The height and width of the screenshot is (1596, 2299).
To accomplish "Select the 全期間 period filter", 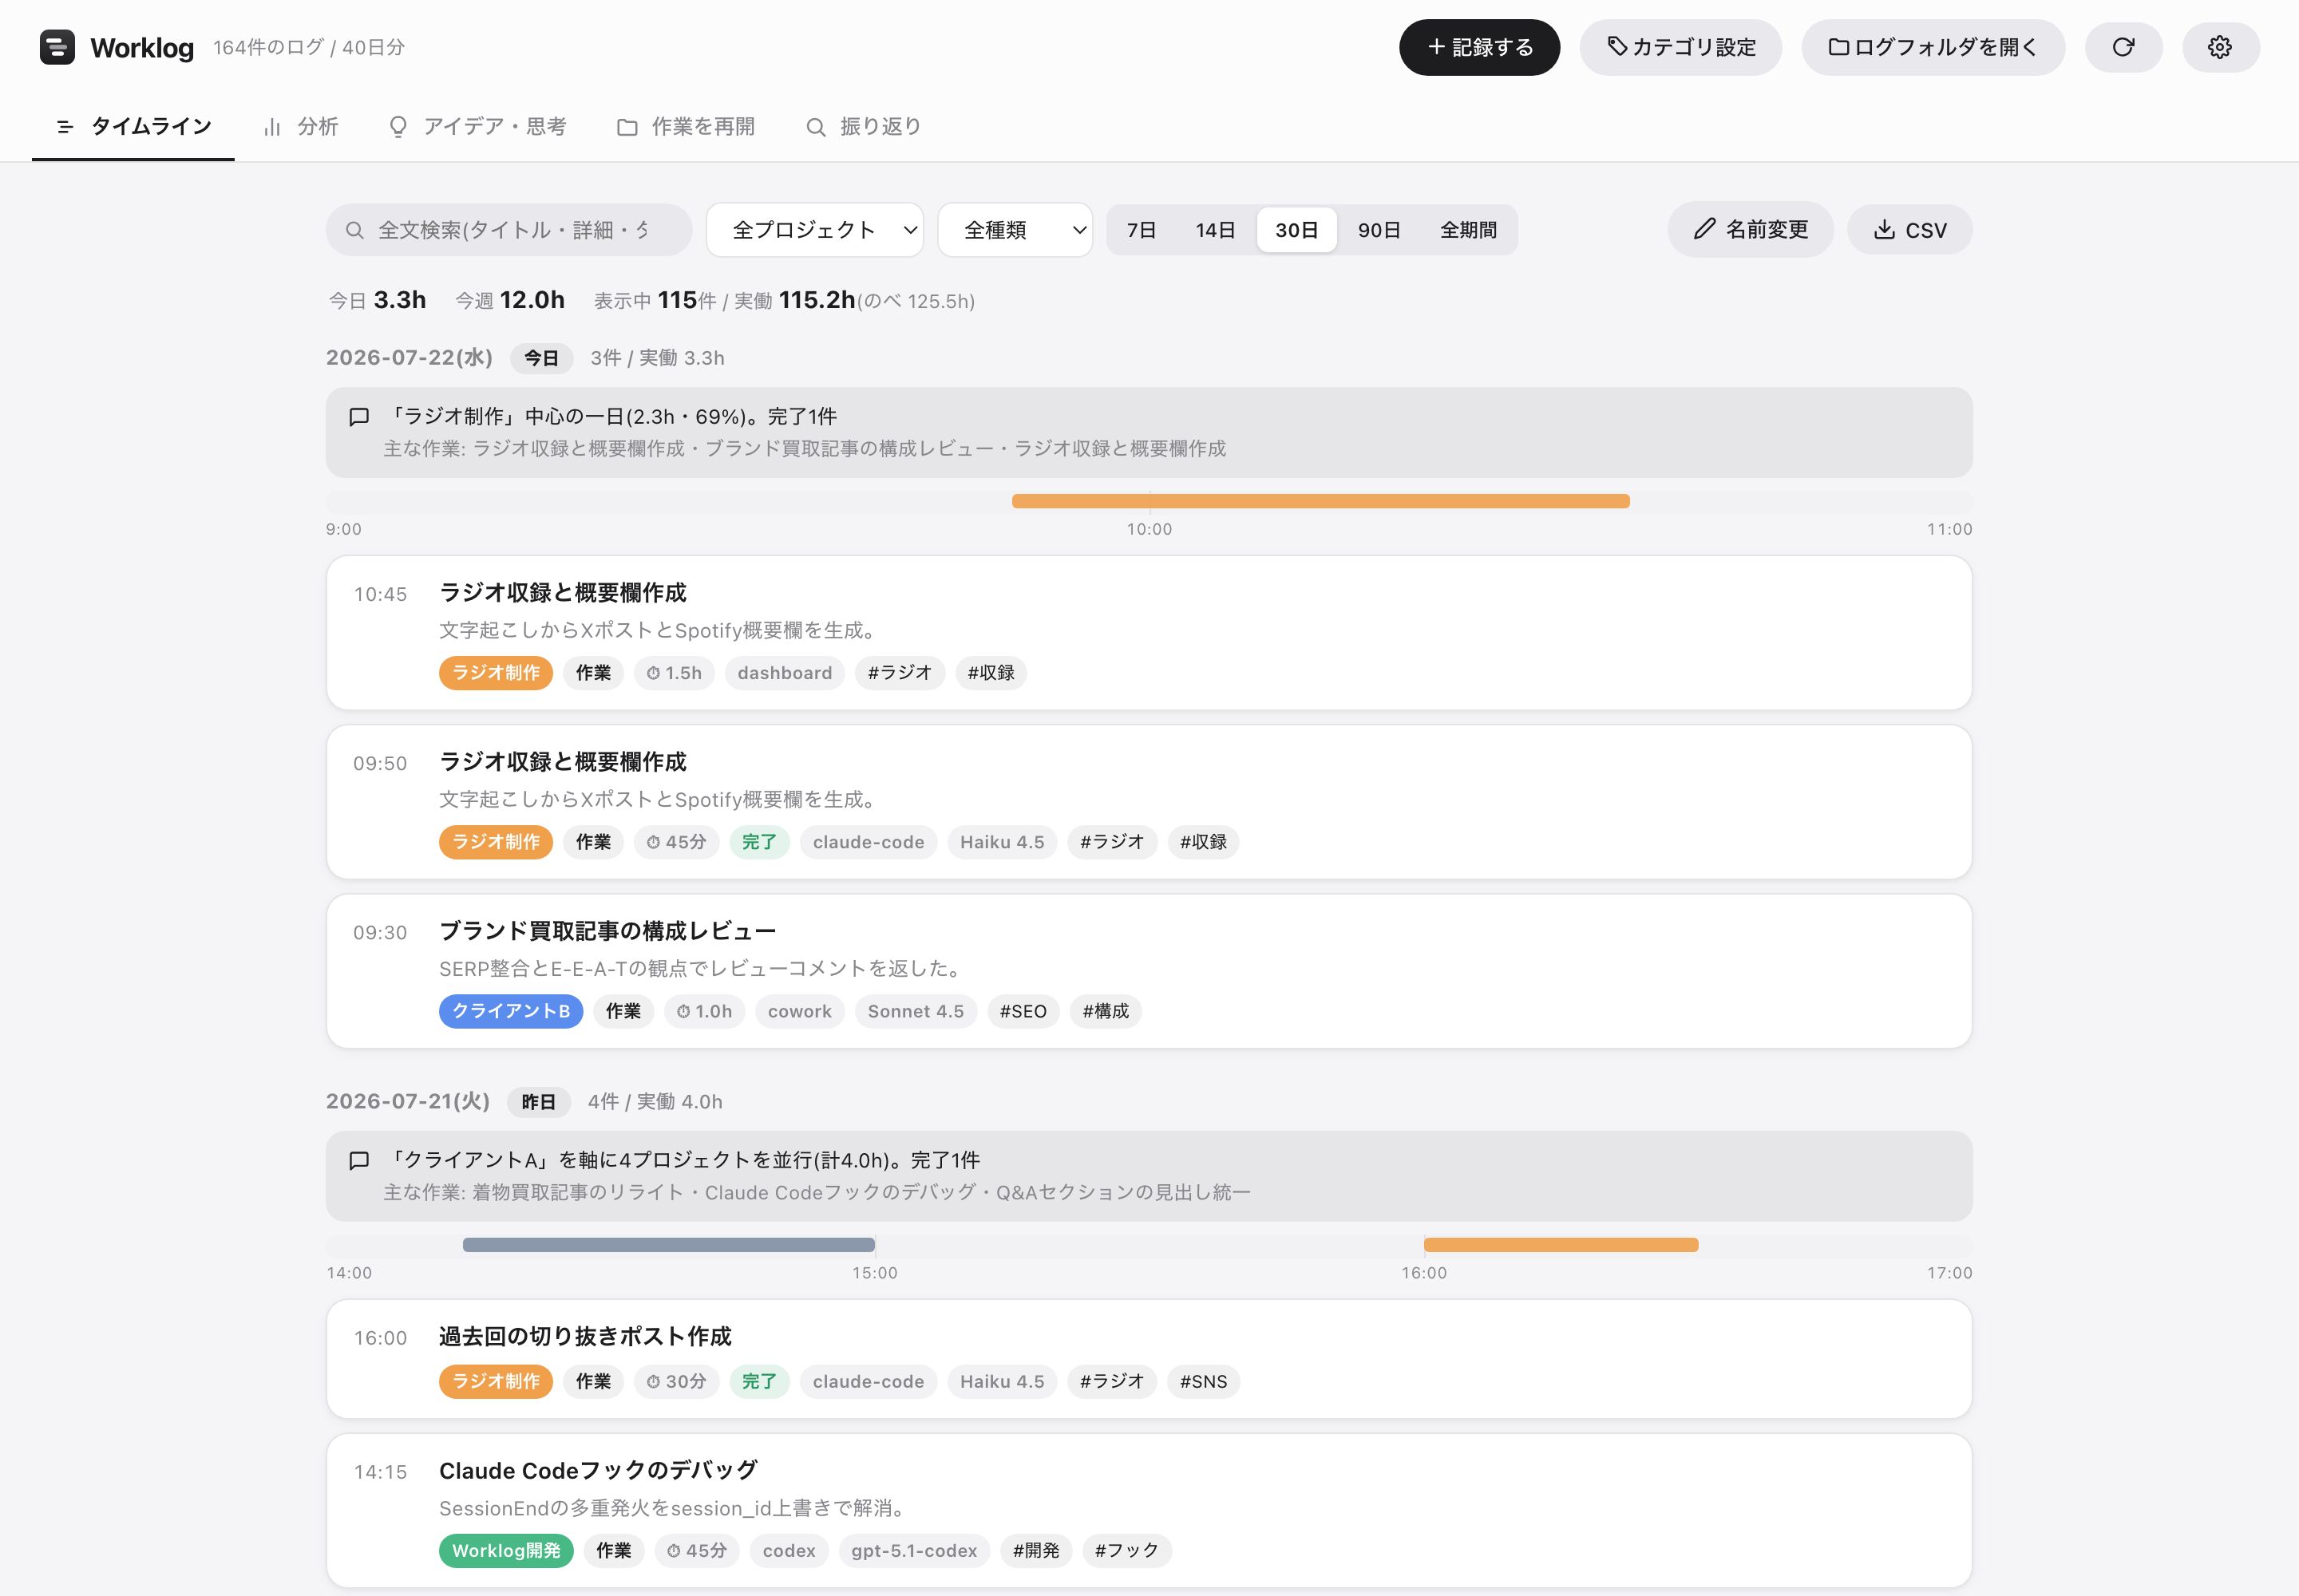I will pyautogui.click(x=1468, y=230).
